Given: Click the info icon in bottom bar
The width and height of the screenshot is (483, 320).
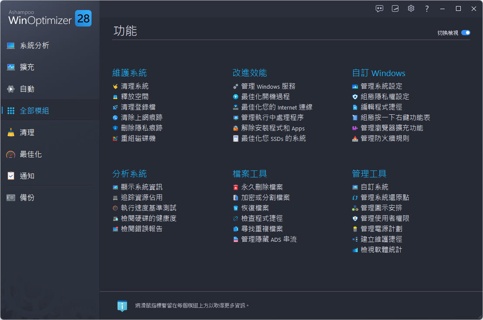Looking at the screenshot, I should [x=122, y=306].
